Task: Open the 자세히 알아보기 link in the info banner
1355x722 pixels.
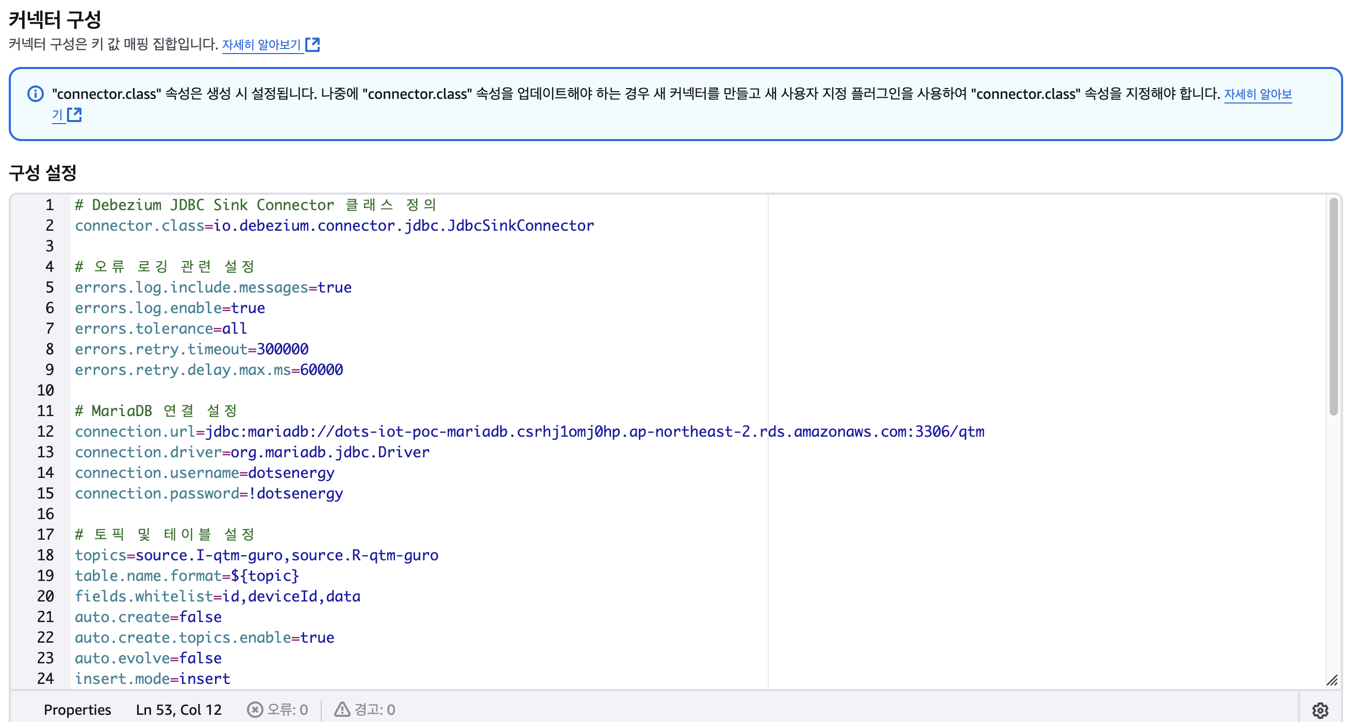Action: (x=1257, y=94)
